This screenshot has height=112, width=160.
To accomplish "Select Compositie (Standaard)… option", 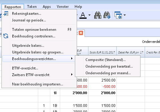I will 108,60.
